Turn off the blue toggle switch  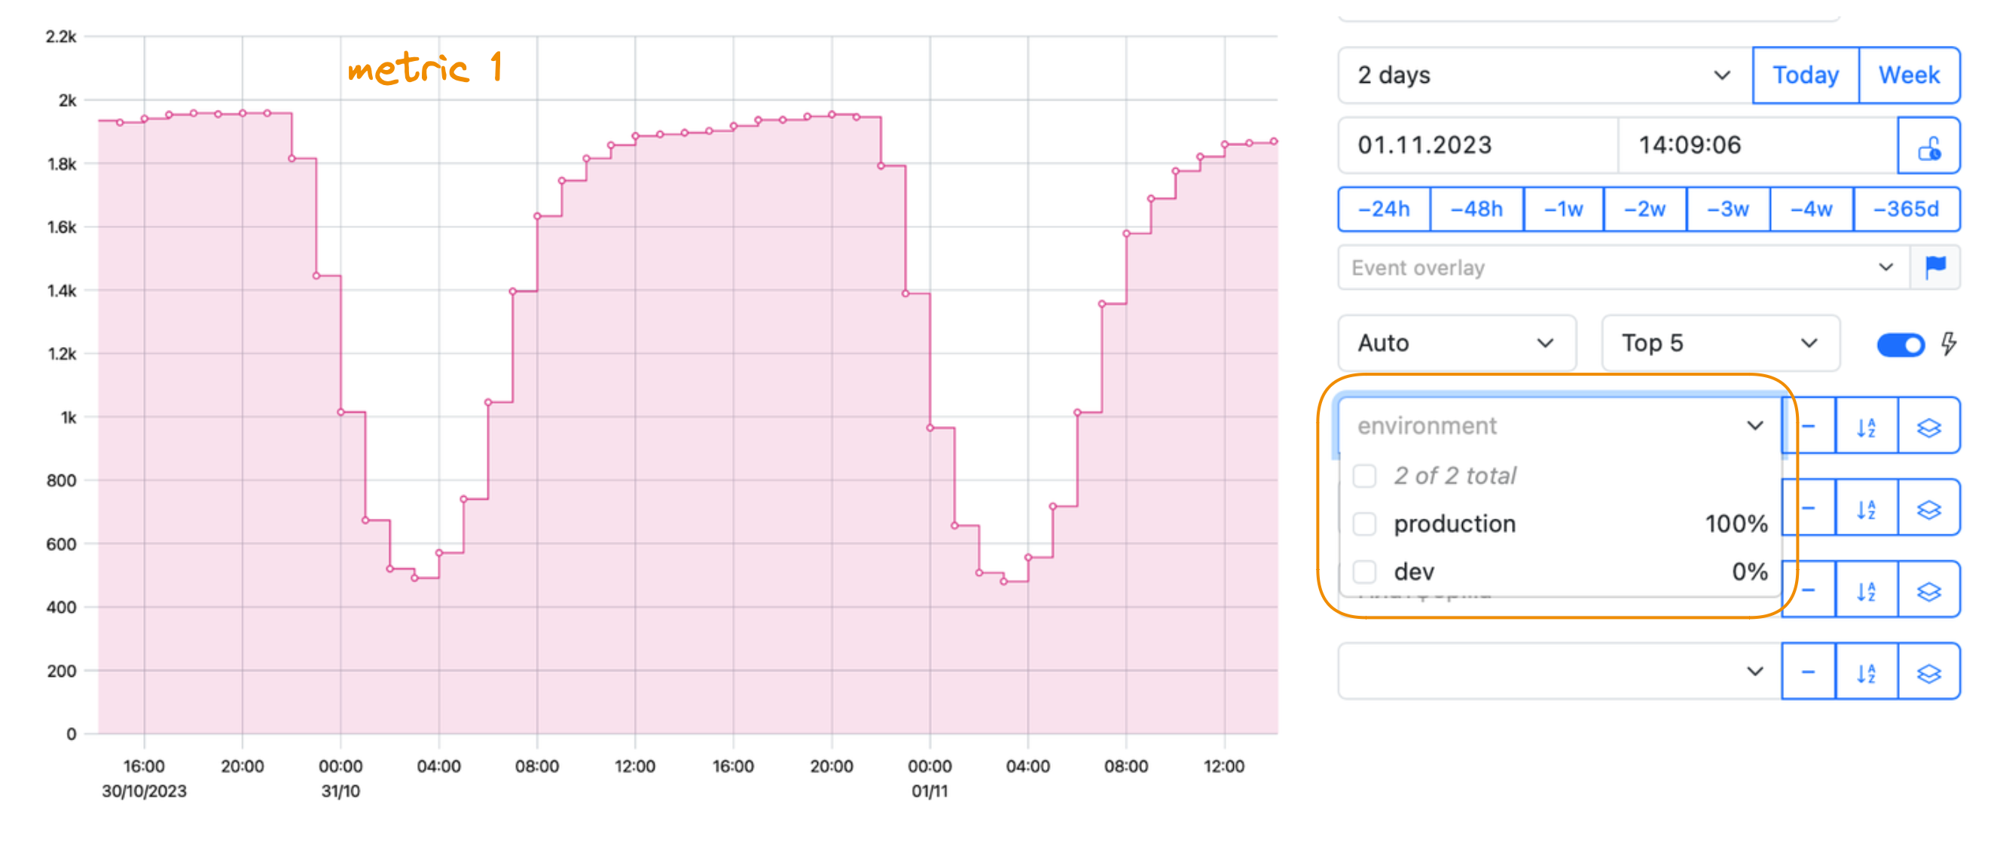click(x=1901, y=344)
